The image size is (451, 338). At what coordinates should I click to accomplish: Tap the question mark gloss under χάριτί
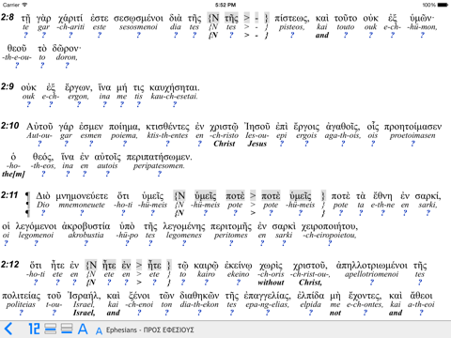(70, 35)
